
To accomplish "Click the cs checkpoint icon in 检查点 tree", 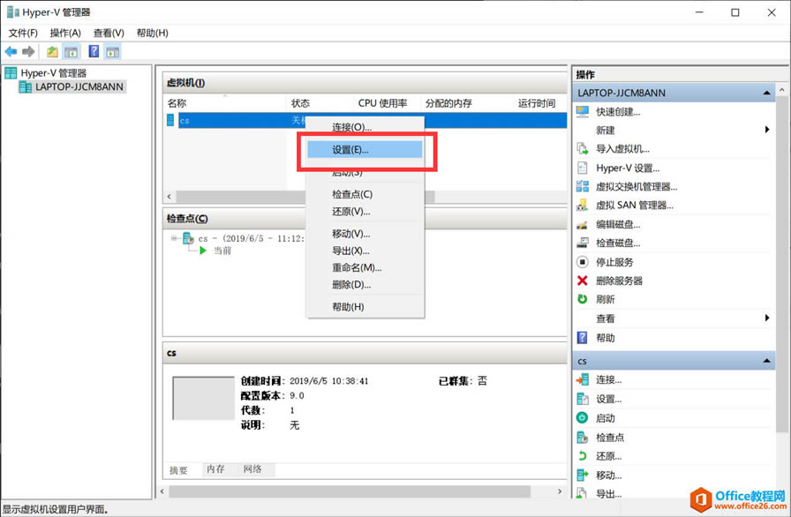I will pyautogui.click(x=188, y=238).
